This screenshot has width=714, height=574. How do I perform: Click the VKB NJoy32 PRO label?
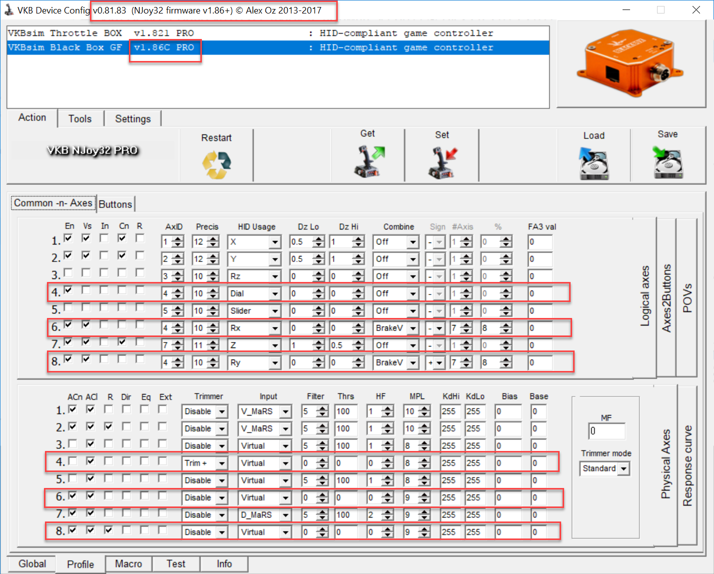[x=92, y=150]
